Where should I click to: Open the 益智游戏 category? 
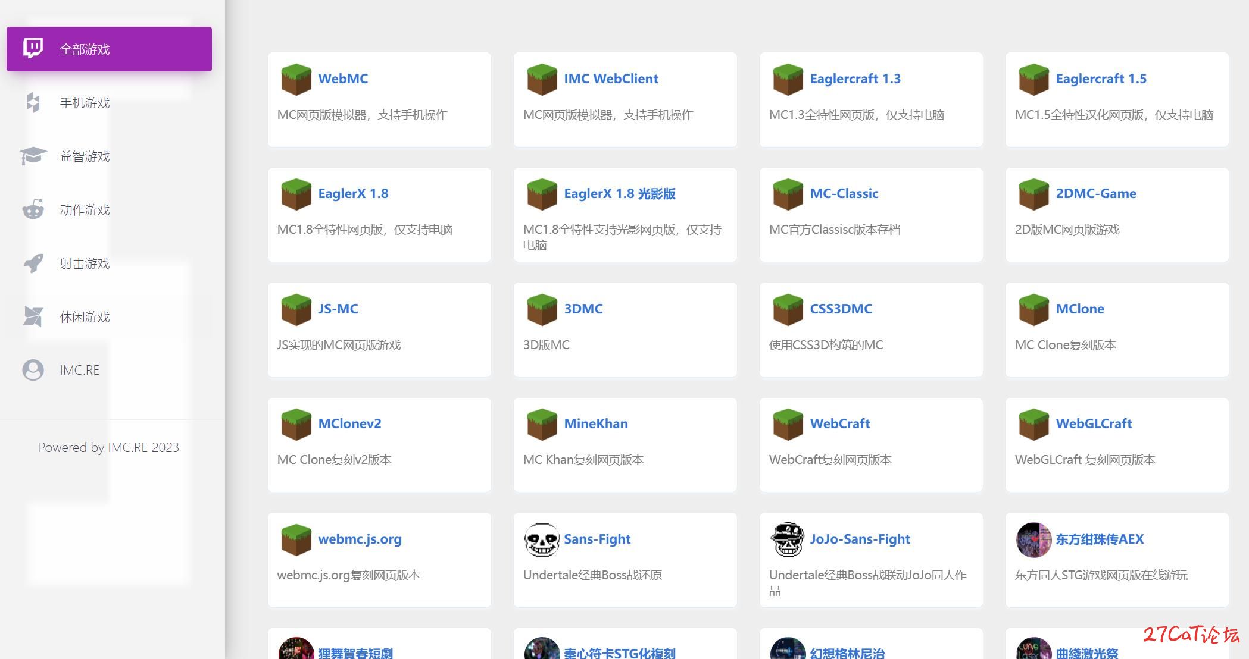pyautogui.click(x=109, y=156)
